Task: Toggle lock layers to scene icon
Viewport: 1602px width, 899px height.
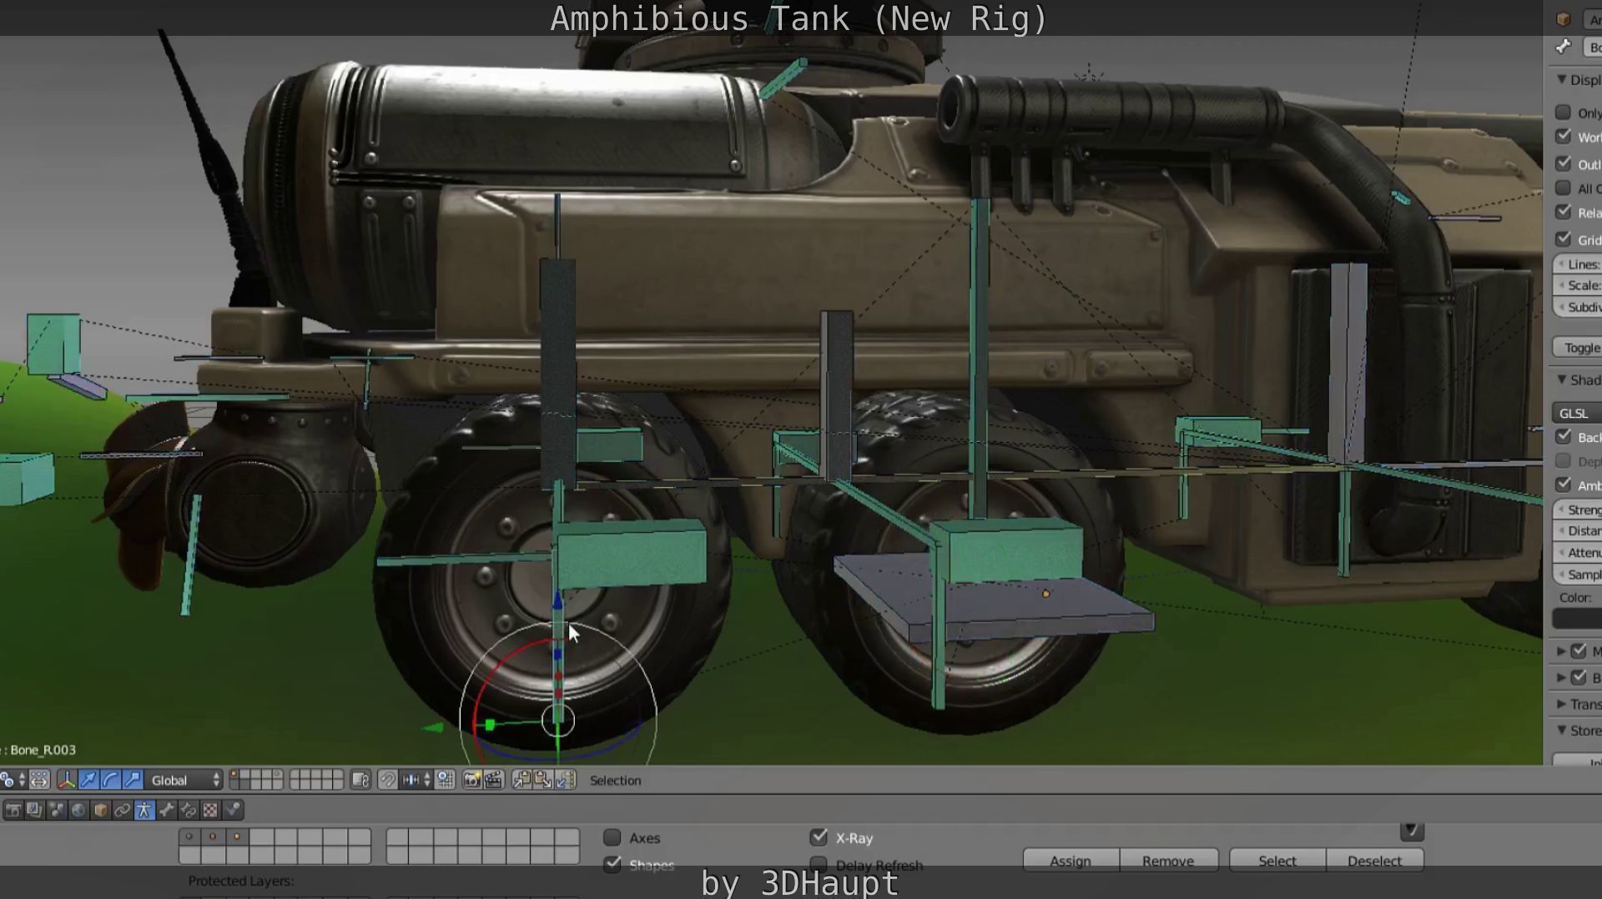Action: click(360, 781)
